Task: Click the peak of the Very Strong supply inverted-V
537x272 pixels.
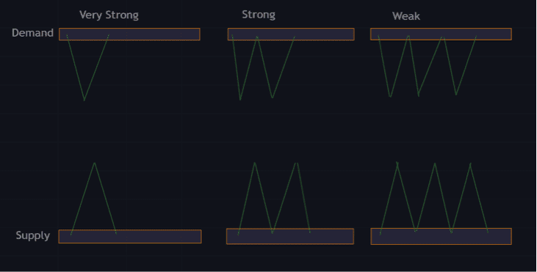Action: coord(95,163)
